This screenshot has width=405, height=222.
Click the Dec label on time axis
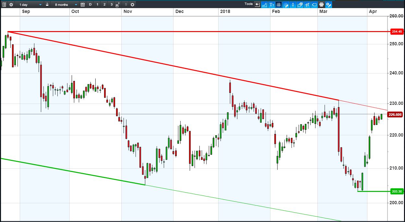pos(179,11)
